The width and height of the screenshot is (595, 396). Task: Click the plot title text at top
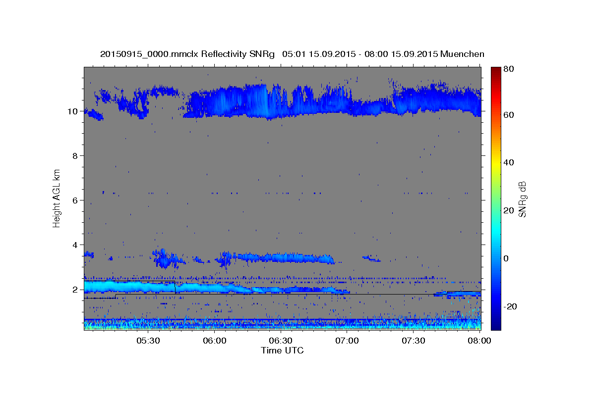pyautogui.click(x=292, y=53)
